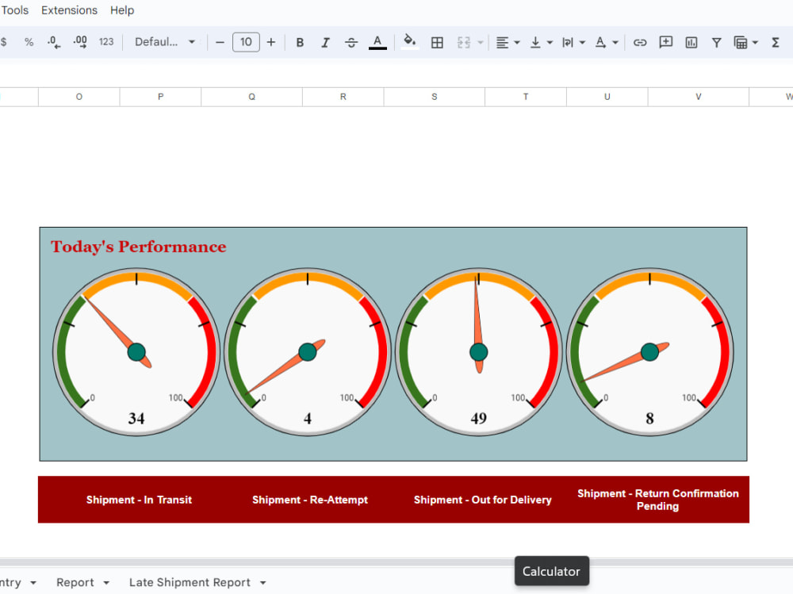The width and height of the screenshot is (793, 594).
Task: Click the insert comment icon
Action: click(665, 42)
